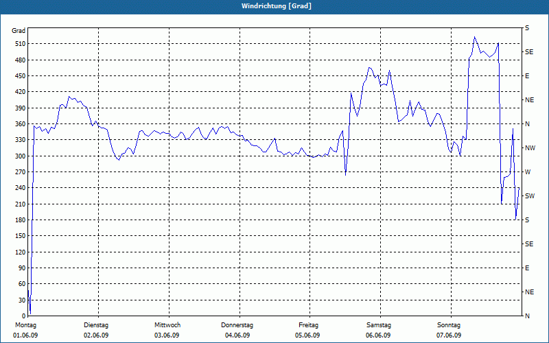
Task: Click the 03.06.09 date label
Action: click(x=167, y=335)
